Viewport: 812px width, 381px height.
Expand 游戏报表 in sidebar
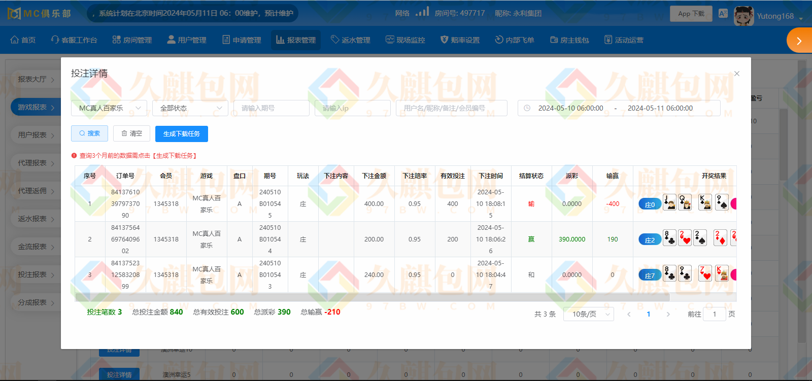click(36, 107)
